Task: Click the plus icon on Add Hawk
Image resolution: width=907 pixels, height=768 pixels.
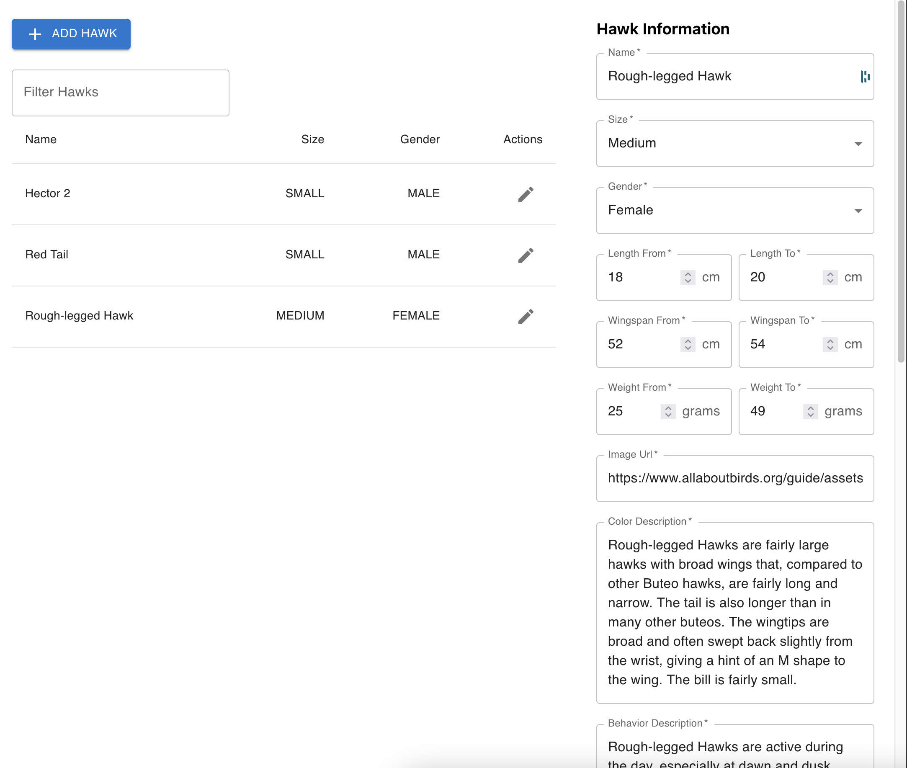Action: [x=35, y=34]
